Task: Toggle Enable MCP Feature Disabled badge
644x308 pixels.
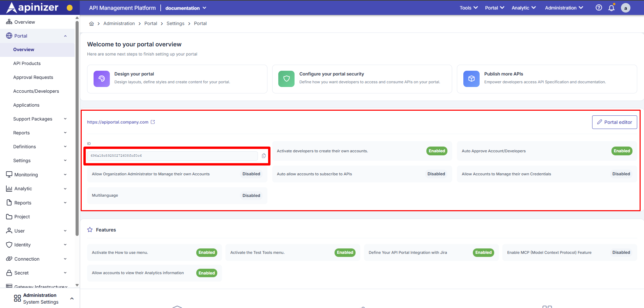Action: (621, 252)
